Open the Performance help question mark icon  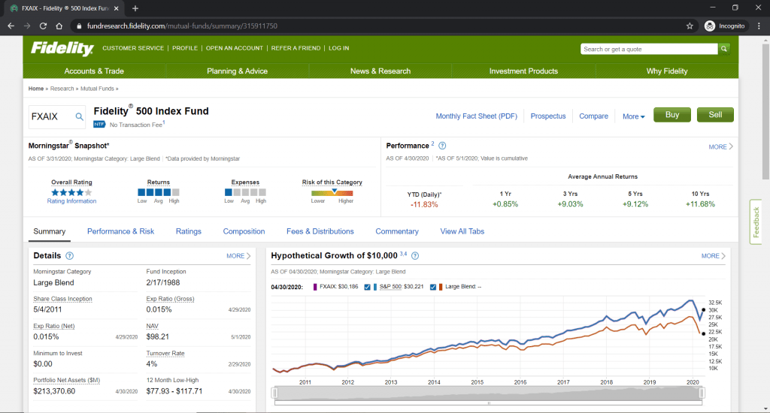pos(442,146)
